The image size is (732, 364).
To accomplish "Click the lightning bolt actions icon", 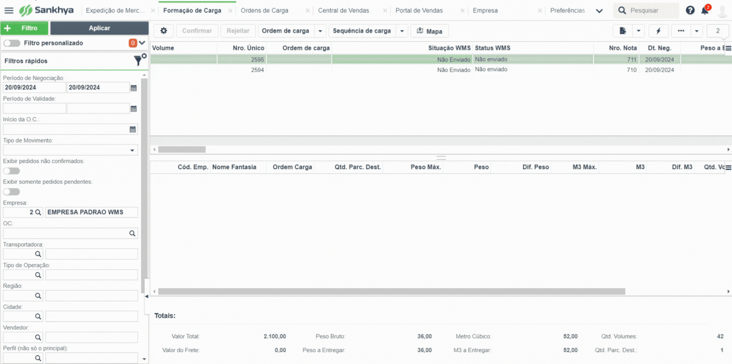I will click(659, 31).
